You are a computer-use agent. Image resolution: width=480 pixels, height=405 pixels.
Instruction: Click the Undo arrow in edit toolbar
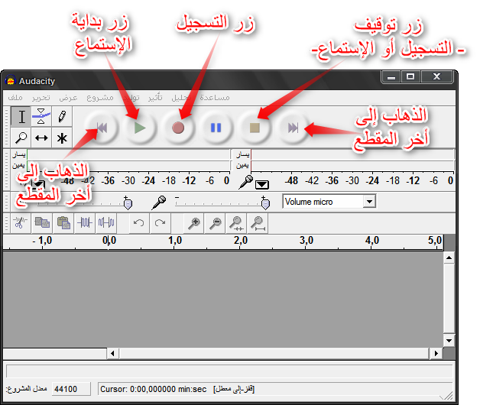pyautogui.click(x=138, y=223)
